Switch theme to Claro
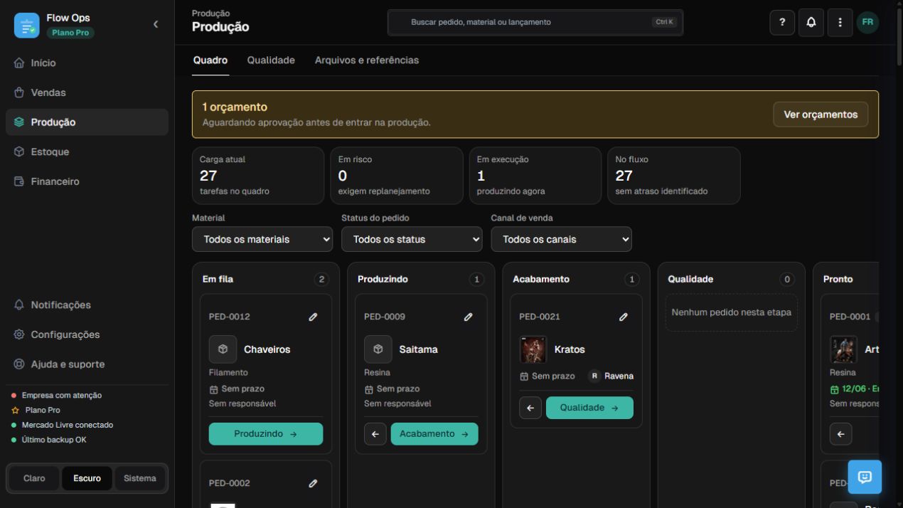 point(34,478)
